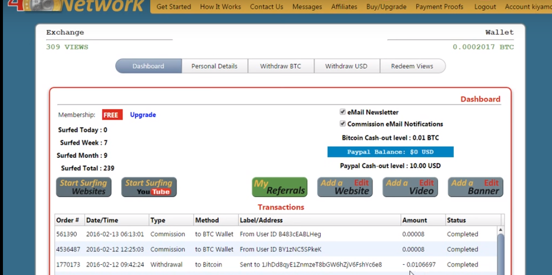Switch to the Personal Details tab
552x275 pixels.
tap(214, 66)
